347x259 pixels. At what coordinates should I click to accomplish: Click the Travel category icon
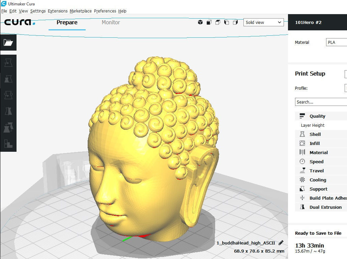pyautogui.click(x=302, y=170)
